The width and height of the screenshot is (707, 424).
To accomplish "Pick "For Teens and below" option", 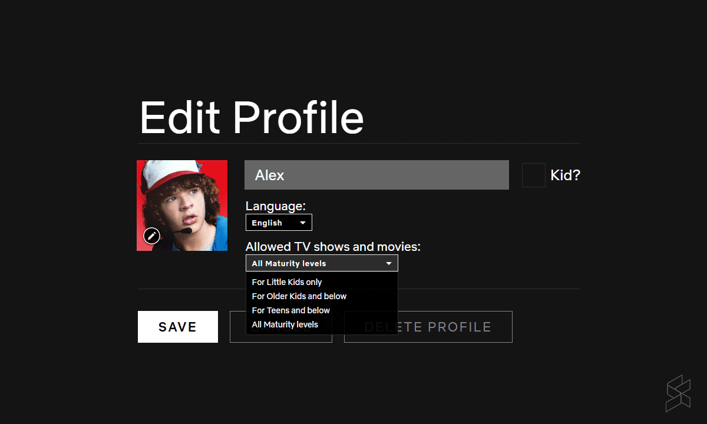I will 290,310.
